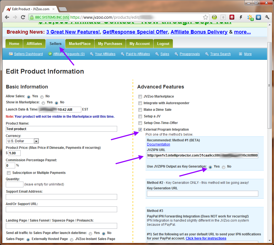Open the Documentation link
This screenshot has height=245, width=274.
[158, 144]
